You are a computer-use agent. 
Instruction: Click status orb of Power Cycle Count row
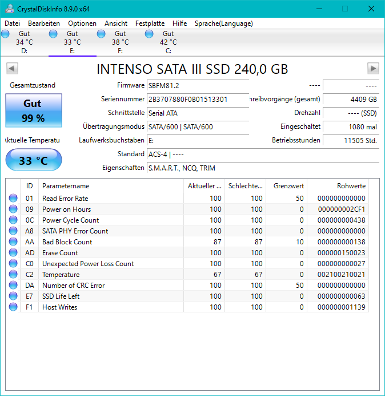(13, 220)
